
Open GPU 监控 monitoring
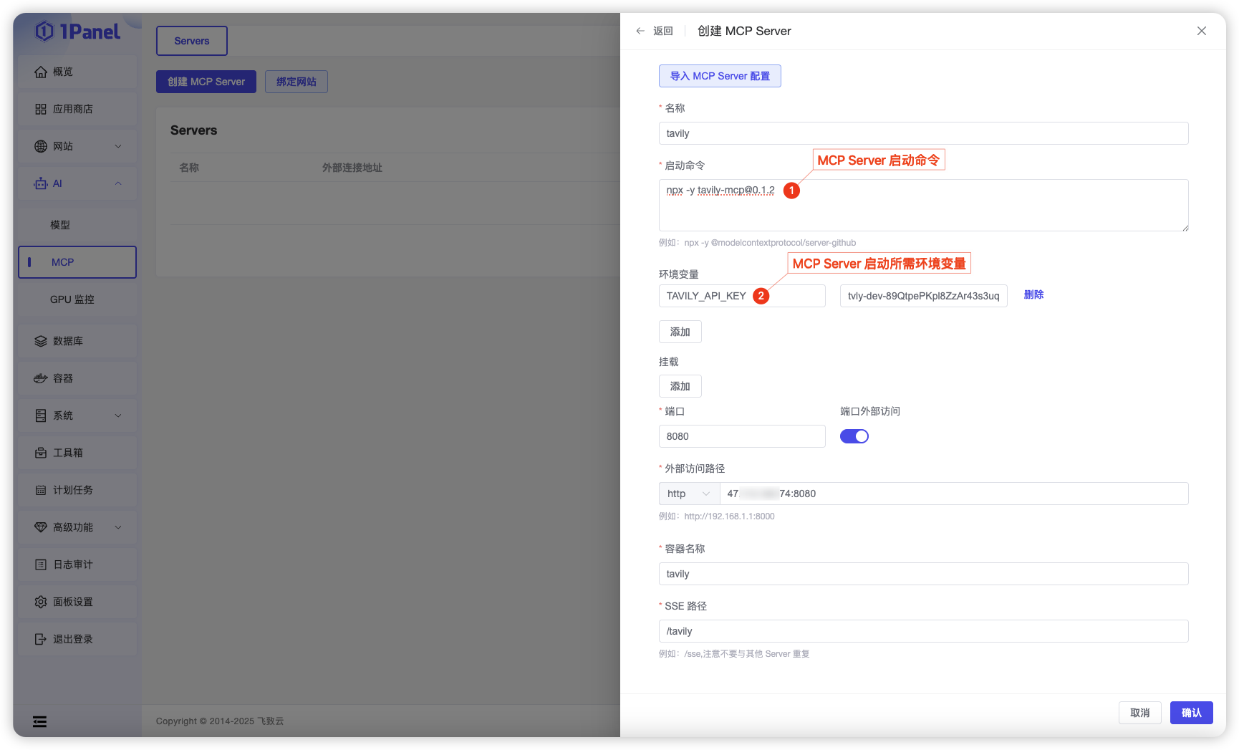click(75, 299)
